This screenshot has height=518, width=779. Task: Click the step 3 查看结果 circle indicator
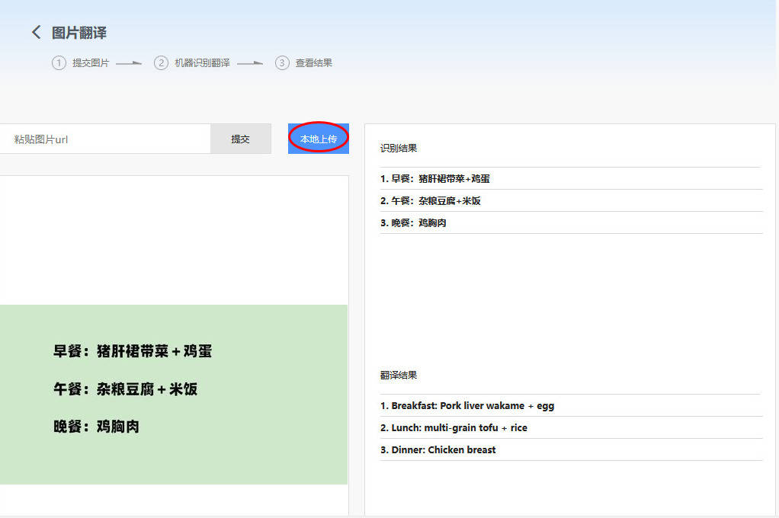tap(281, 62)
